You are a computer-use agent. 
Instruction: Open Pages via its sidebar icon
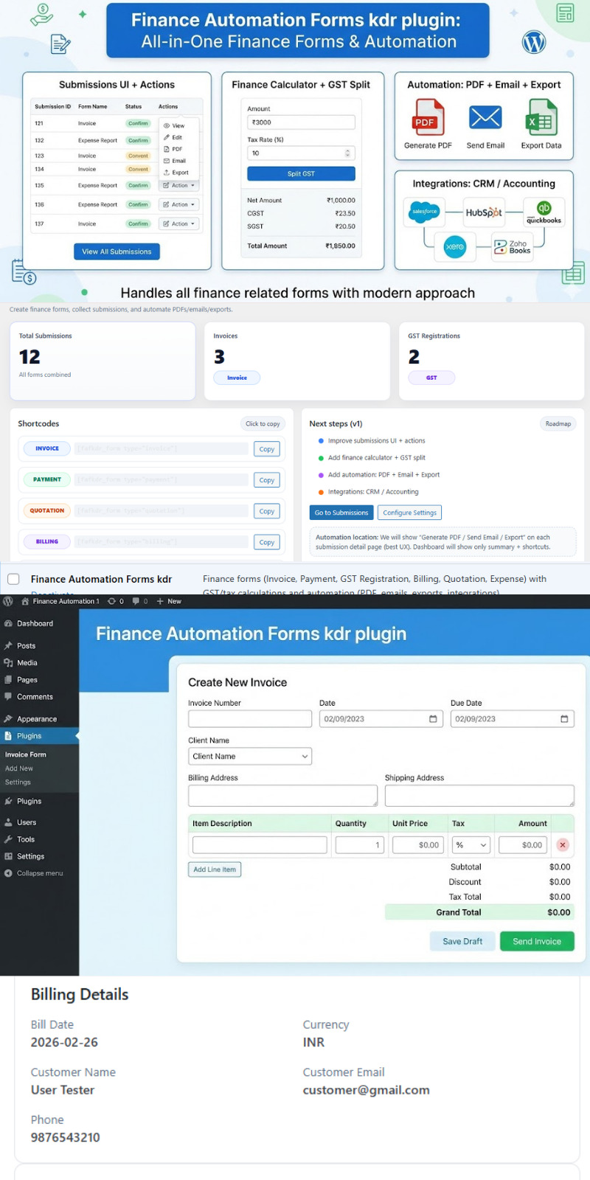[8, 679]
